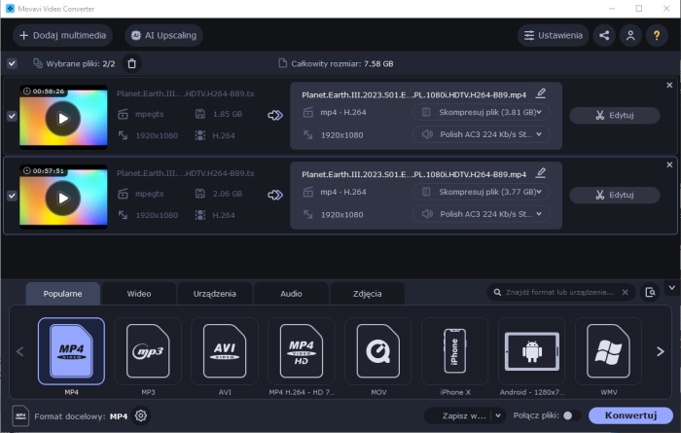Click the Dodaj multimedia button
The image size is (681, 433).
click(62, 35)
